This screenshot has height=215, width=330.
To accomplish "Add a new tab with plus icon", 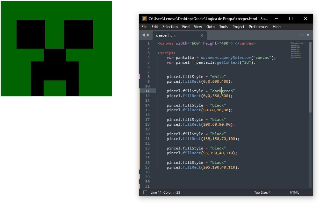I will coord(302,35).
